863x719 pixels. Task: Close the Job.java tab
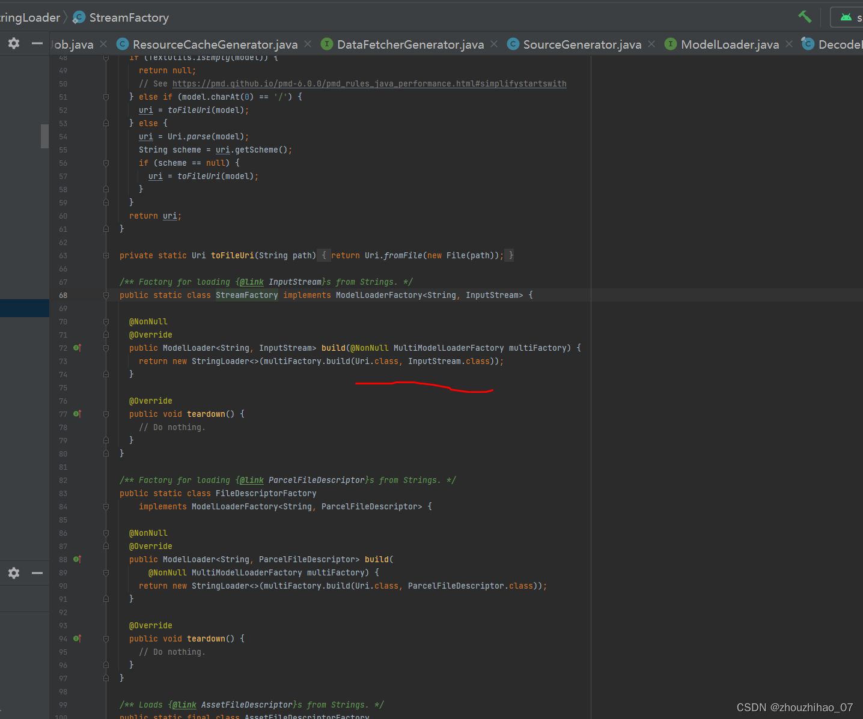click(103, 44)
